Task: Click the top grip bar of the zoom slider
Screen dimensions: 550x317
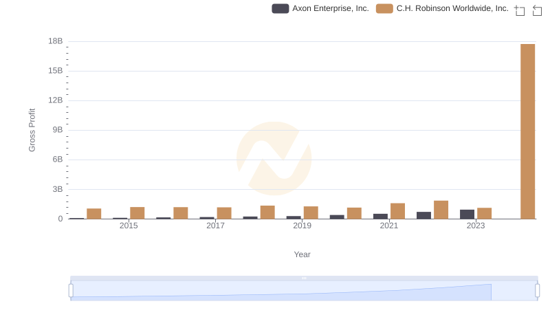Action: 304,278
